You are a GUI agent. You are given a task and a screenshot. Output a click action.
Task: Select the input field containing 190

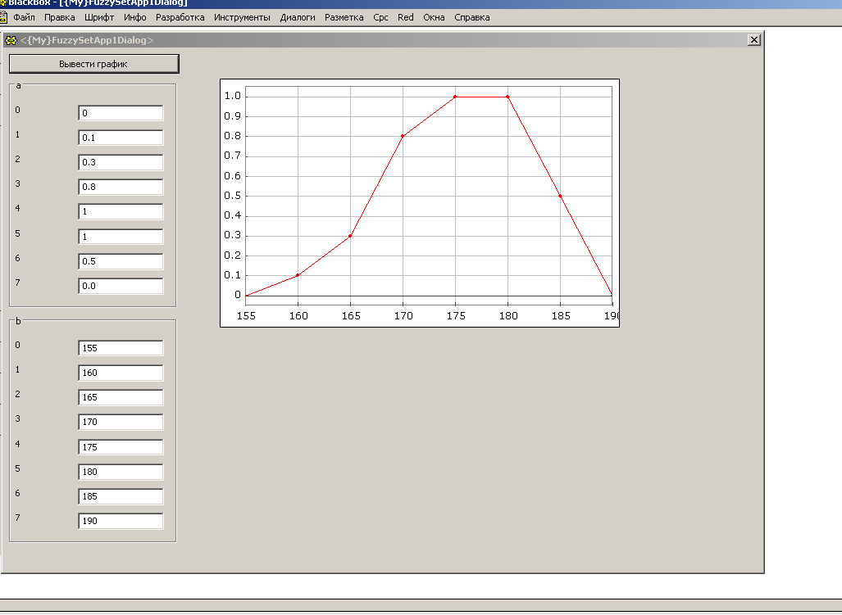121,521
